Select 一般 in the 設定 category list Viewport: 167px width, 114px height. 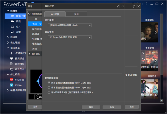[x=35, y=19]
